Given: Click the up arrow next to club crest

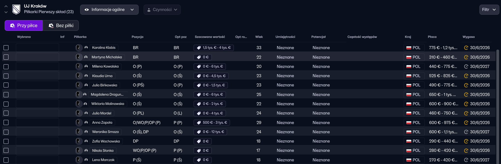Looking at the screenshot, I should [6, 6].
